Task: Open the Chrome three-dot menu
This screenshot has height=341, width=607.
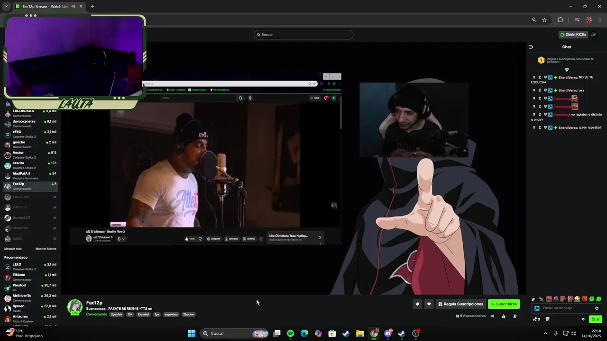Action: click(x=600, y=20)
